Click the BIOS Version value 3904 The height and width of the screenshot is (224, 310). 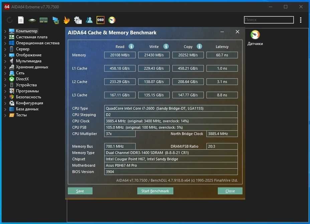coord(171,172)
